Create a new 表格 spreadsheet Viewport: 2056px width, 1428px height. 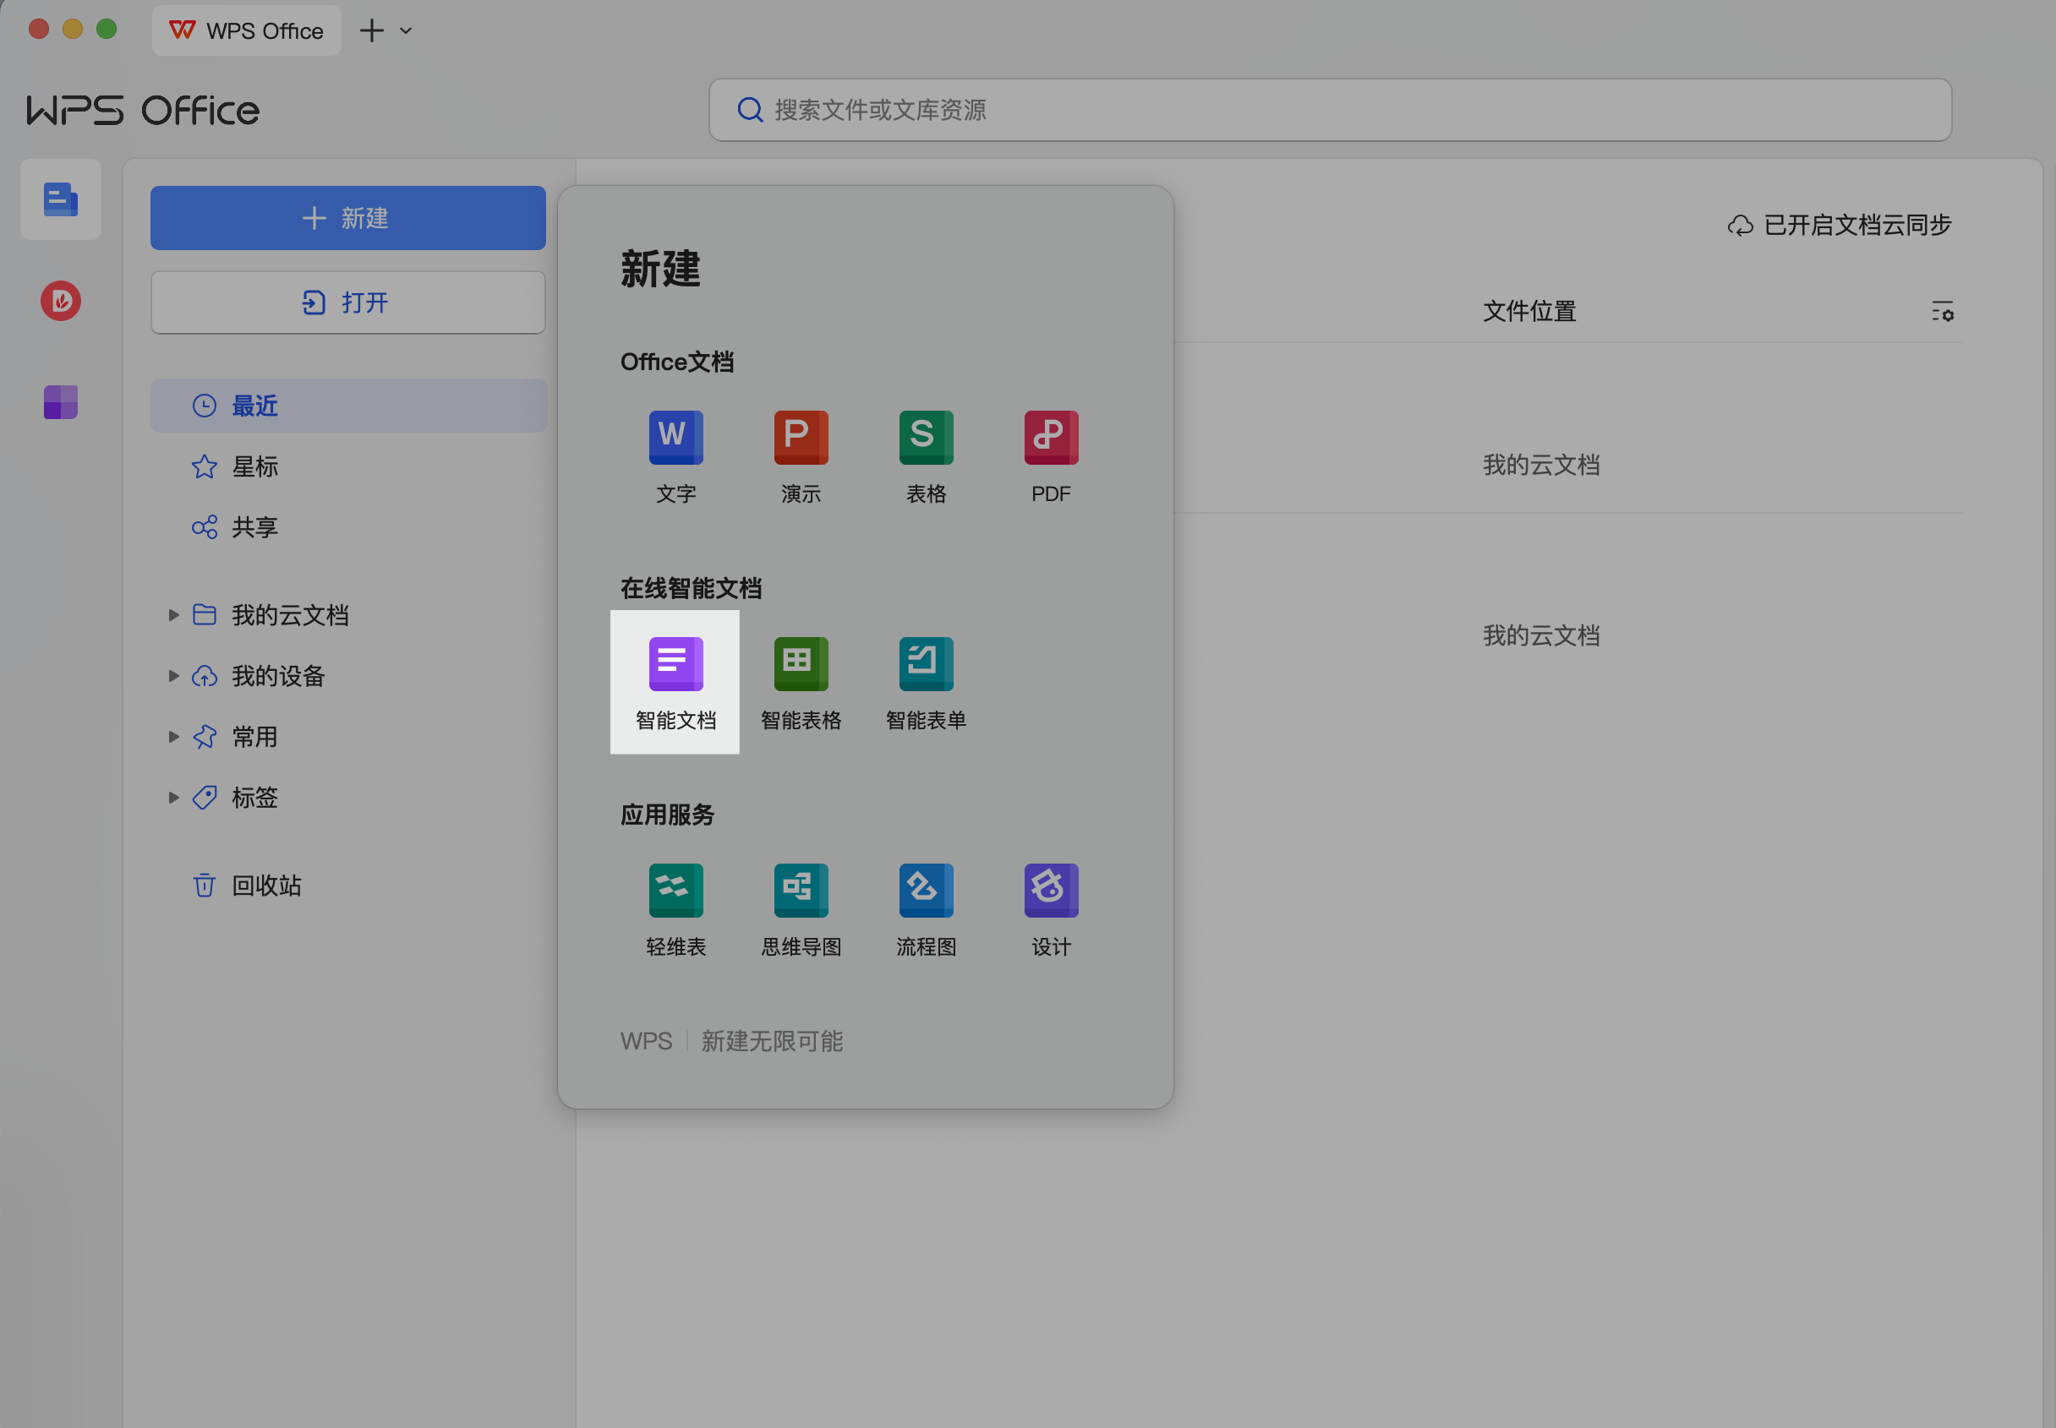[926, 439]
